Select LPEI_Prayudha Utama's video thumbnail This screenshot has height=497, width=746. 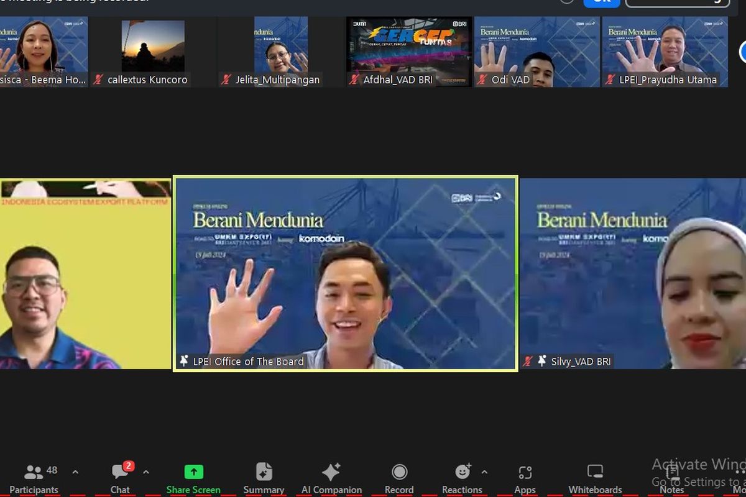tap(665, 52)
